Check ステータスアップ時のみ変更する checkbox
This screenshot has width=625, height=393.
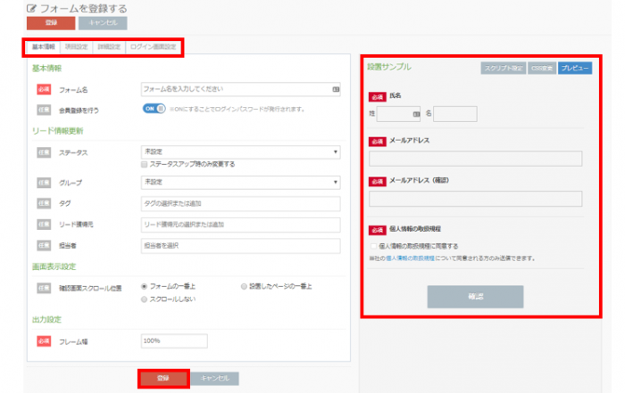145,164
